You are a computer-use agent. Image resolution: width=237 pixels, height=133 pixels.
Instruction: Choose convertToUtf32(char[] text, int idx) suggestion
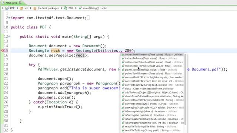[153, 81]
